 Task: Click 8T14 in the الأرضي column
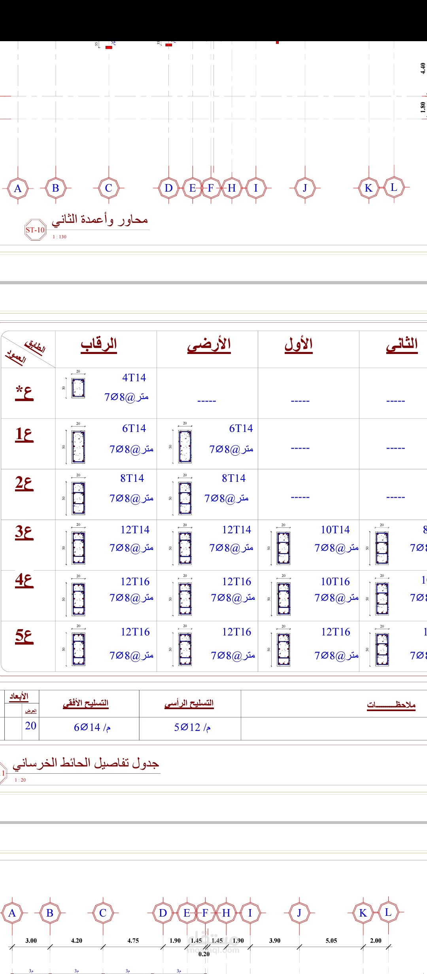(234, 478)
